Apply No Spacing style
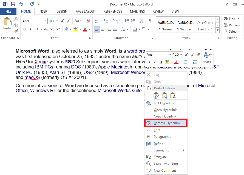 [x=186, y=25]
